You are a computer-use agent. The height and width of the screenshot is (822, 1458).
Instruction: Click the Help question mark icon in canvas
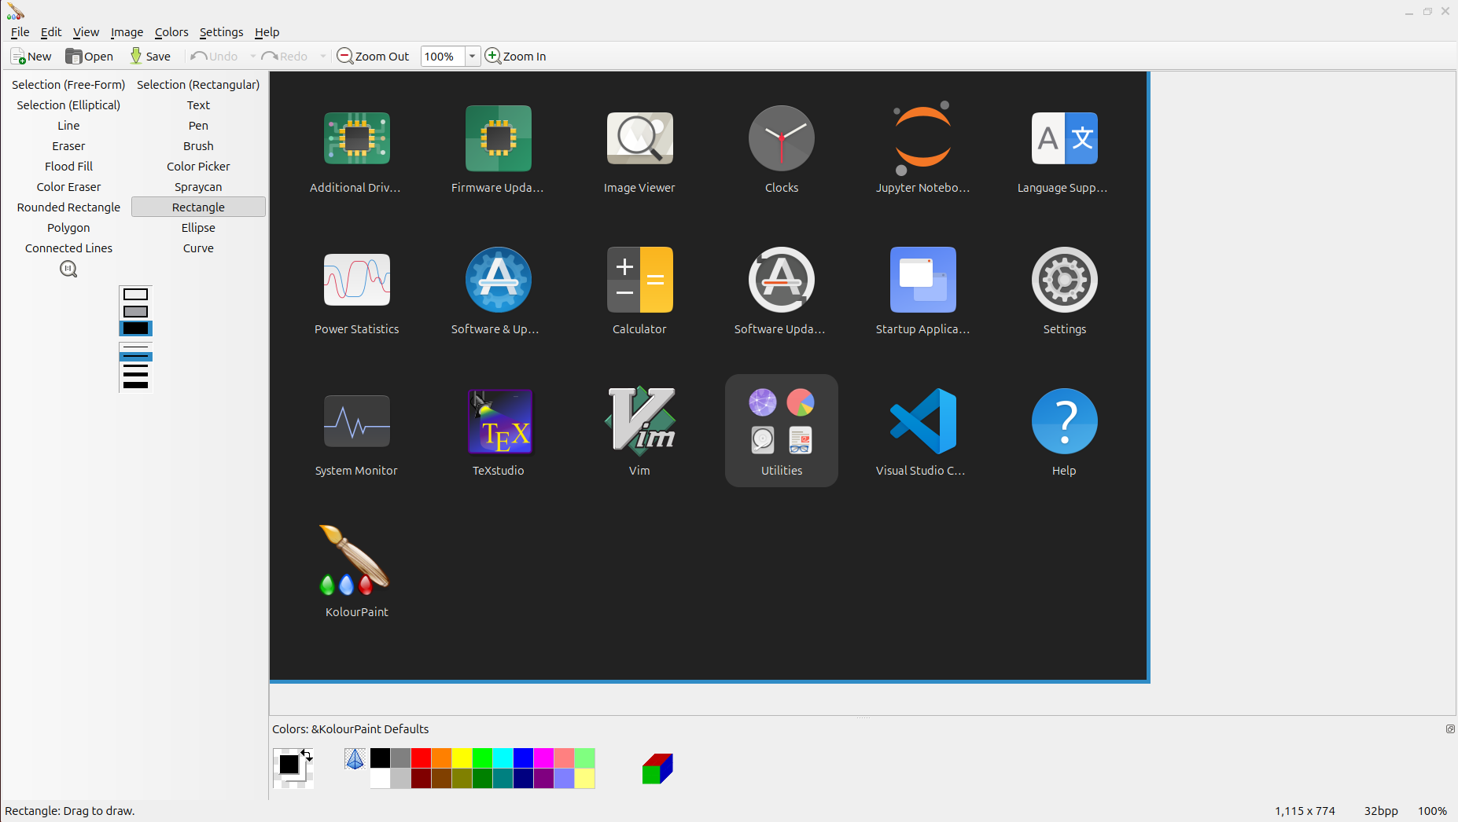1065,421
